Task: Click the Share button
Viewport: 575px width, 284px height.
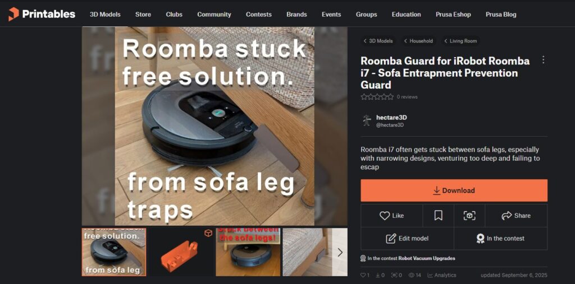Action: point(516,216)
